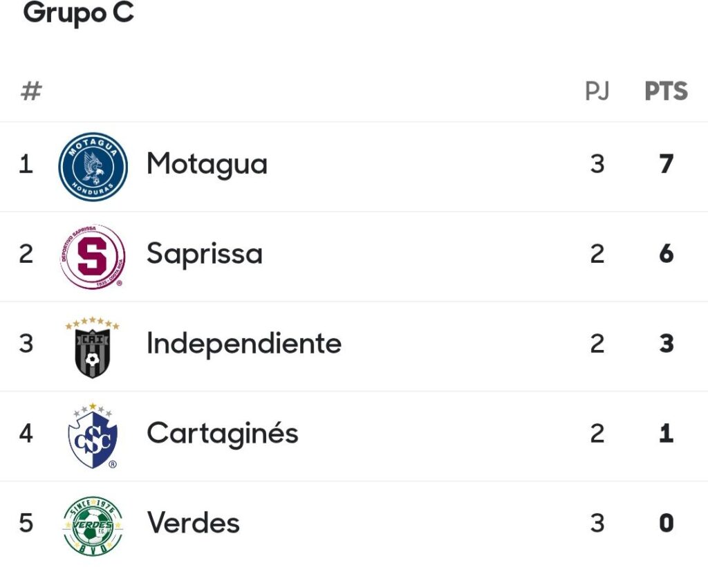Click the Independiente club crest

pyautogui.click(x=93, y=347)
